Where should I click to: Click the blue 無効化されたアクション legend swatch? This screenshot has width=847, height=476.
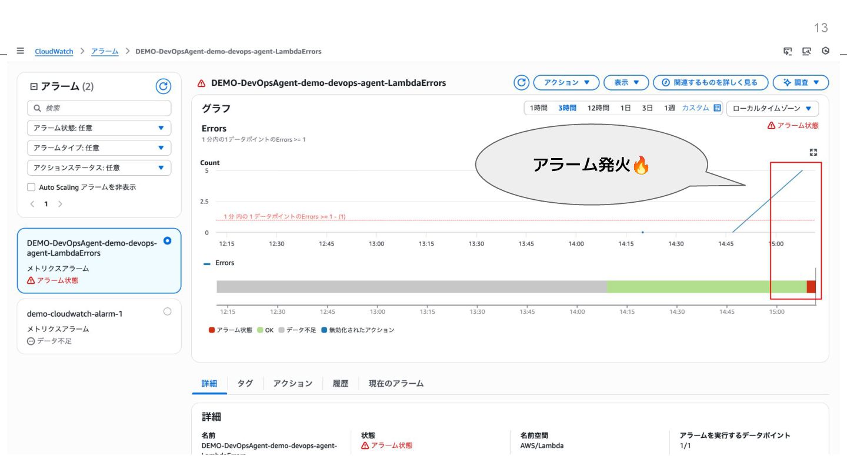[x=324, y=330]
